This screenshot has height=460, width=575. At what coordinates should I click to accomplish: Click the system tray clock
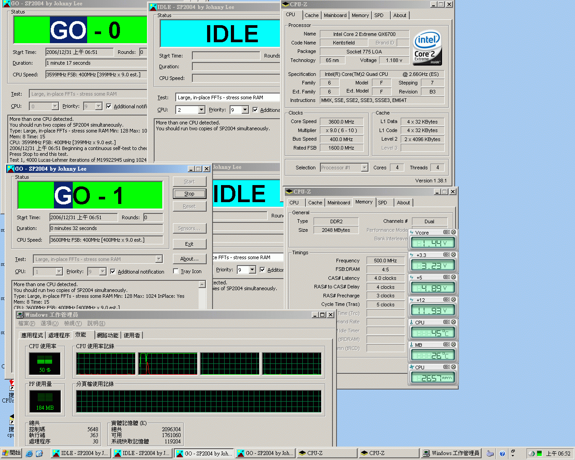tap(558, 454)
